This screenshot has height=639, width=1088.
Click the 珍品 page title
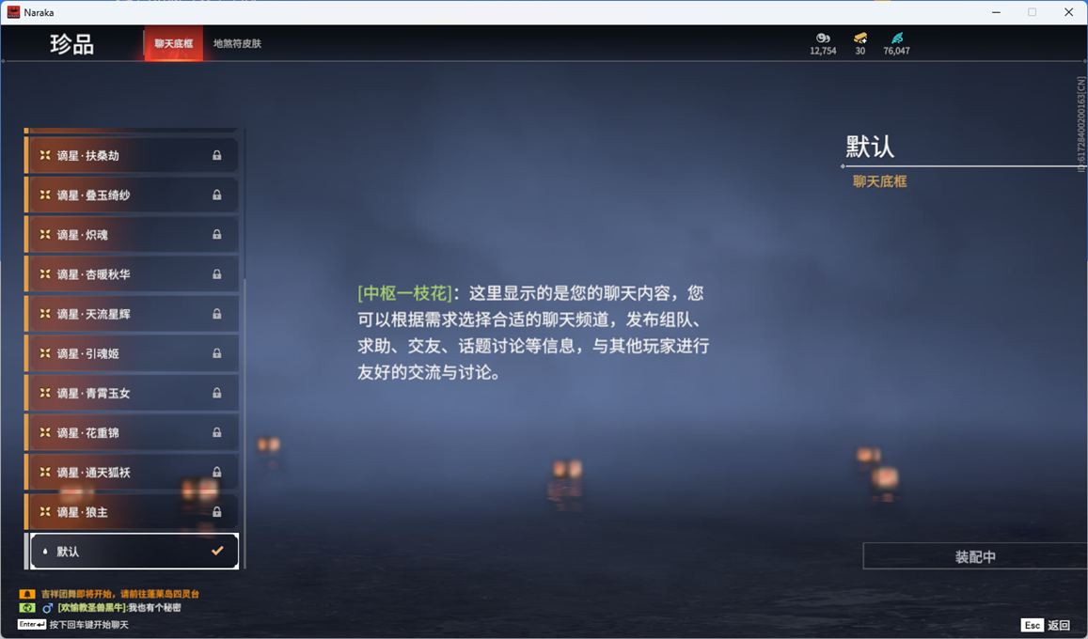tap(71, 43)
